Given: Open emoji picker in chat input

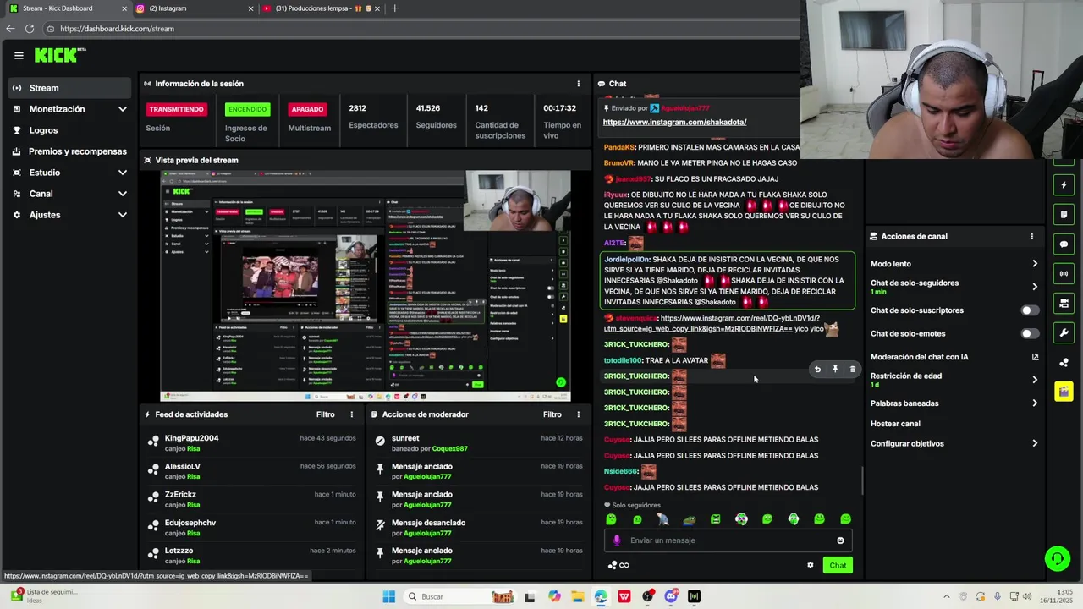Looking at the screenshot, I should (840, 540).
